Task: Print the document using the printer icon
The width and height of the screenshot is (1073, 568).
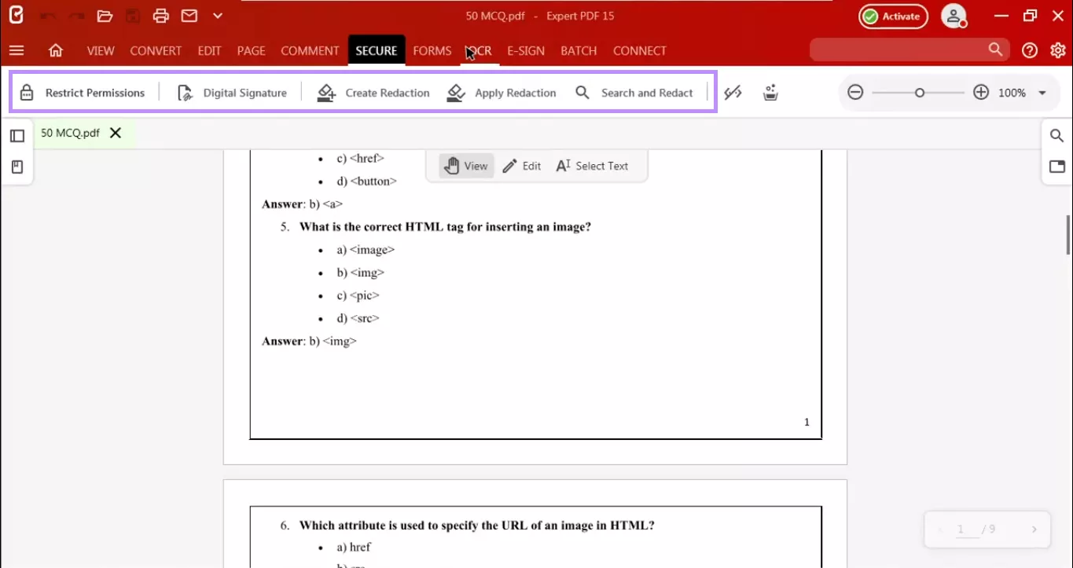Action: pyautogui.click(x=160, y=16)
